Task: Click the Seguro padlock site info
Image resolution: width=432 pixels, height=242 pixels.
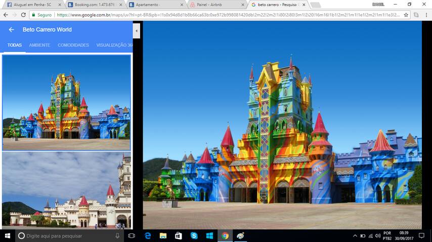Action: tap(41, 15)
